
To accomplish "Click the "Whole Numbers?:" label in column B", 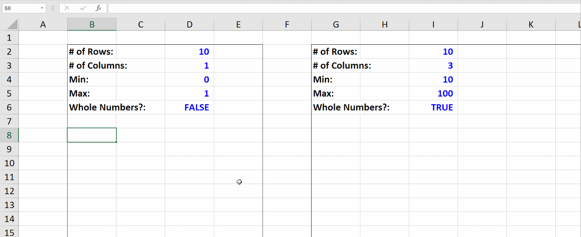I will 107,107.
